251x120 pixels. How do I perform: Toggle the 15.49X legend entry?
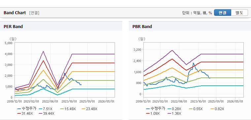(68, 109)
